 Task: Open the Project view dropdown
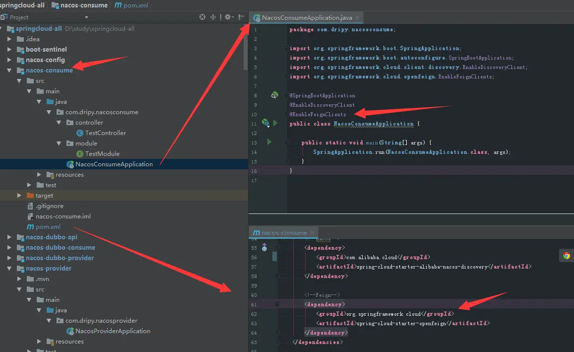pos(86,17)
